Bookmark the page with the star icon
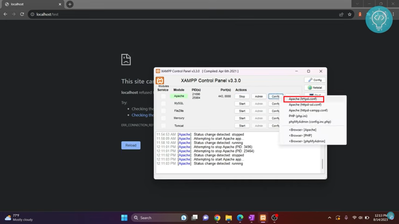This screenshot has height=224, width=399. (350, 14)
